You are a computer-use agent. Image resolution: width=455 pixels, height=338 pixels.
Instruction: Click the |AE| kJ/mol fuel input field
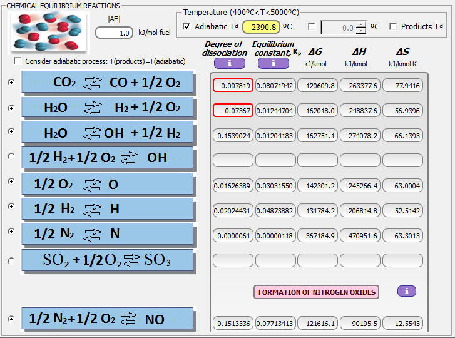114,33
